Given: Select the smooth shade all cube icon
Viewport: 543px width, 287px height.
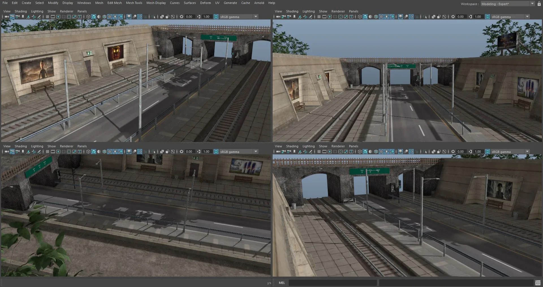Looking at the screenshot, I should pyautogui.click(x=94, y=17).
